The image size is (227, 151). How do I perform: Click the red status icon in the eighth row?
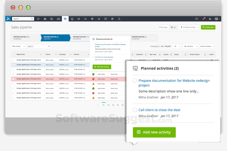93,93
